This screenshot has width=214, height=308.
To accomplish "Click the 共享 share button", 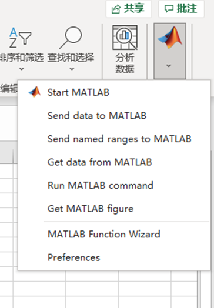I will pyautogui.click(x=129, y=9).
